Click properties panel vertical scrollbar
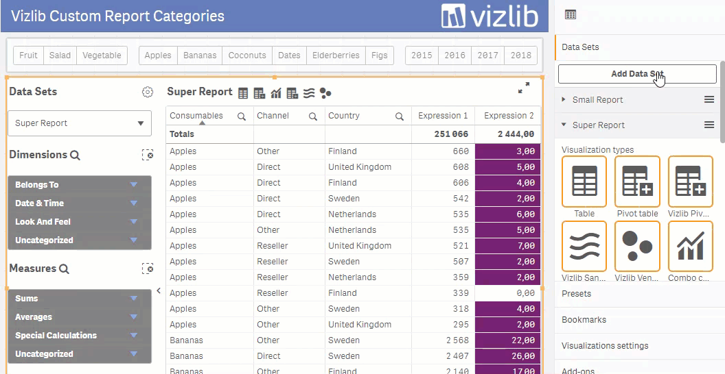Image resolution: width=725 pixels, height=374 pixels. tap(722, 101)
